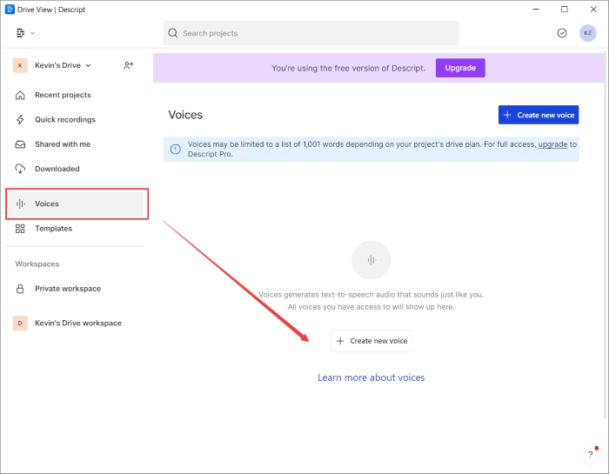Invite members with add-person icon
Screen dimensions: 609x474
coord(129,65)
